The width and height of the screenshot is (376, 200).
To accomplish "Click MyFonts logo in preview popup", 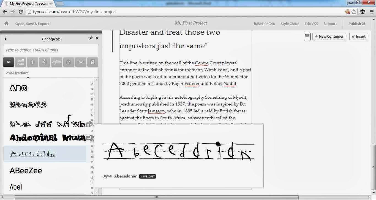I will click(x=107, y=176).
